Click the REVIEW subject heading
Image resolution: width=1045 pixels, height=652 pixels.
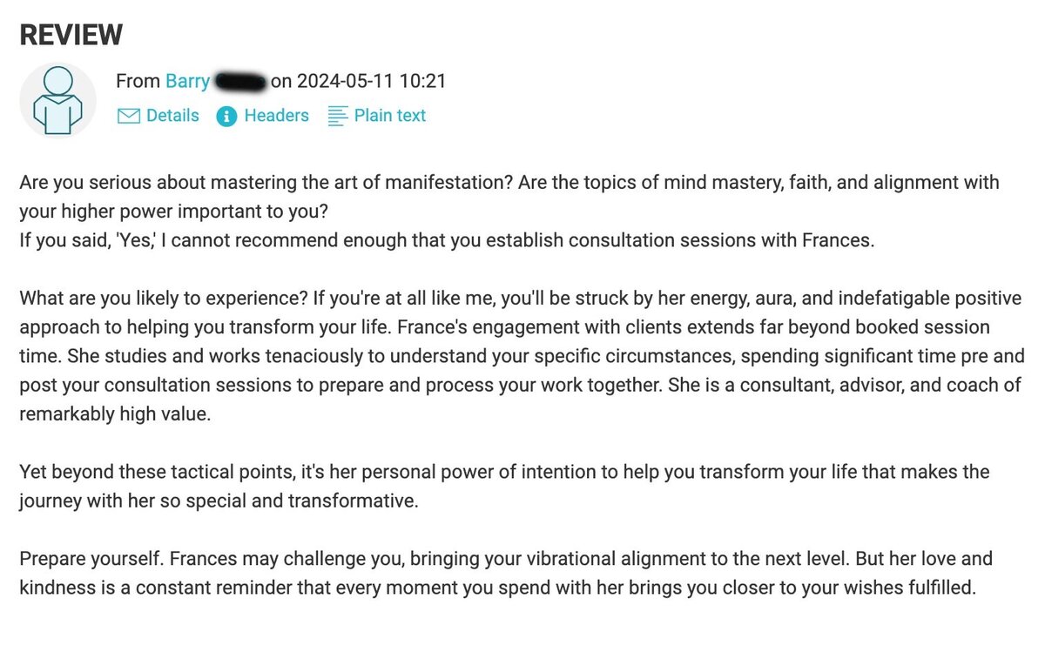[x=71, y=35]
